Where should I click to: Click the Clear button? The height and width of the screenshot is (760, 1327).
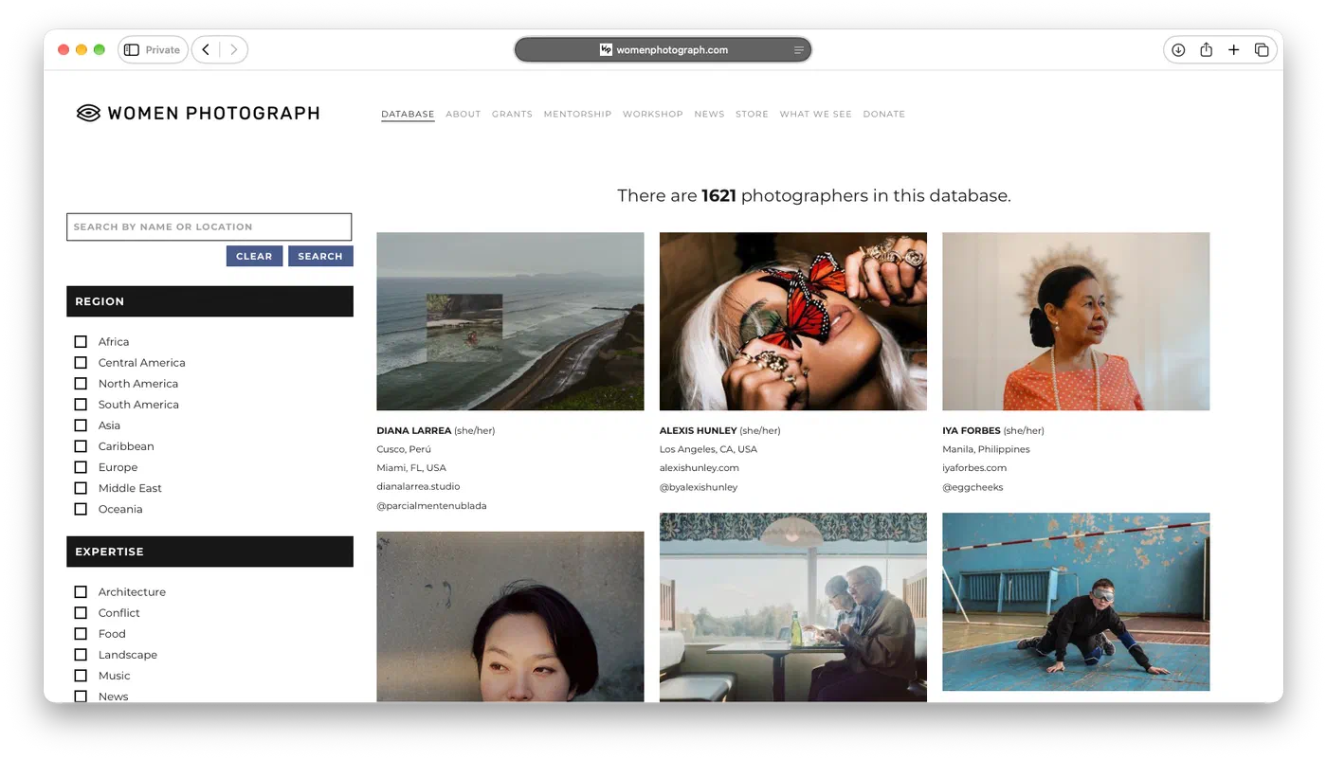coord(254,256)
